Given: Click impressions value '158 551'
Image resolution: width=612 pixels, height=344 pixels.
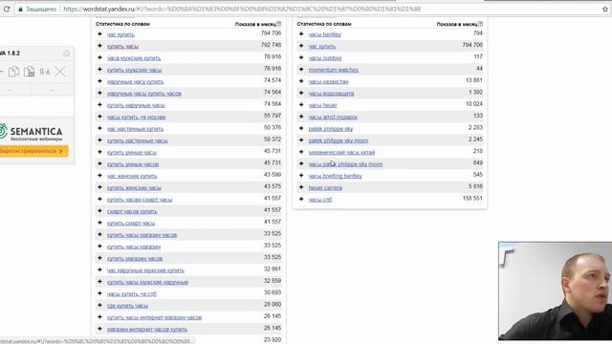Looking at the screenshot, I should click(472, 198).
